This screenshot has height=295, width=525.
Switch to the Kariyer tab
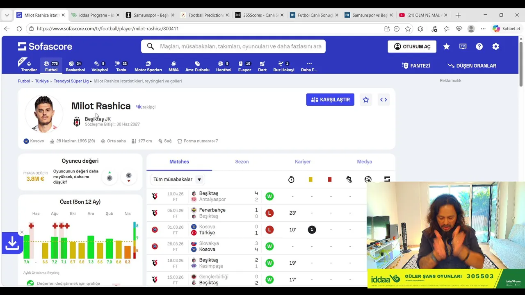(x=303, y=162)
